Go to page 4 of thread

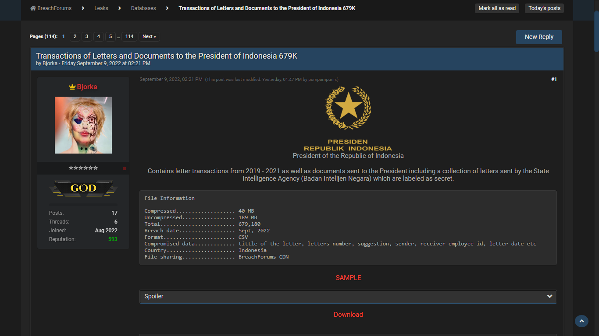(99, 37)
